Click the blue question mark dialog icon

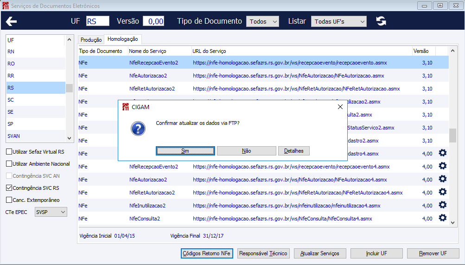tap(138, 129)
